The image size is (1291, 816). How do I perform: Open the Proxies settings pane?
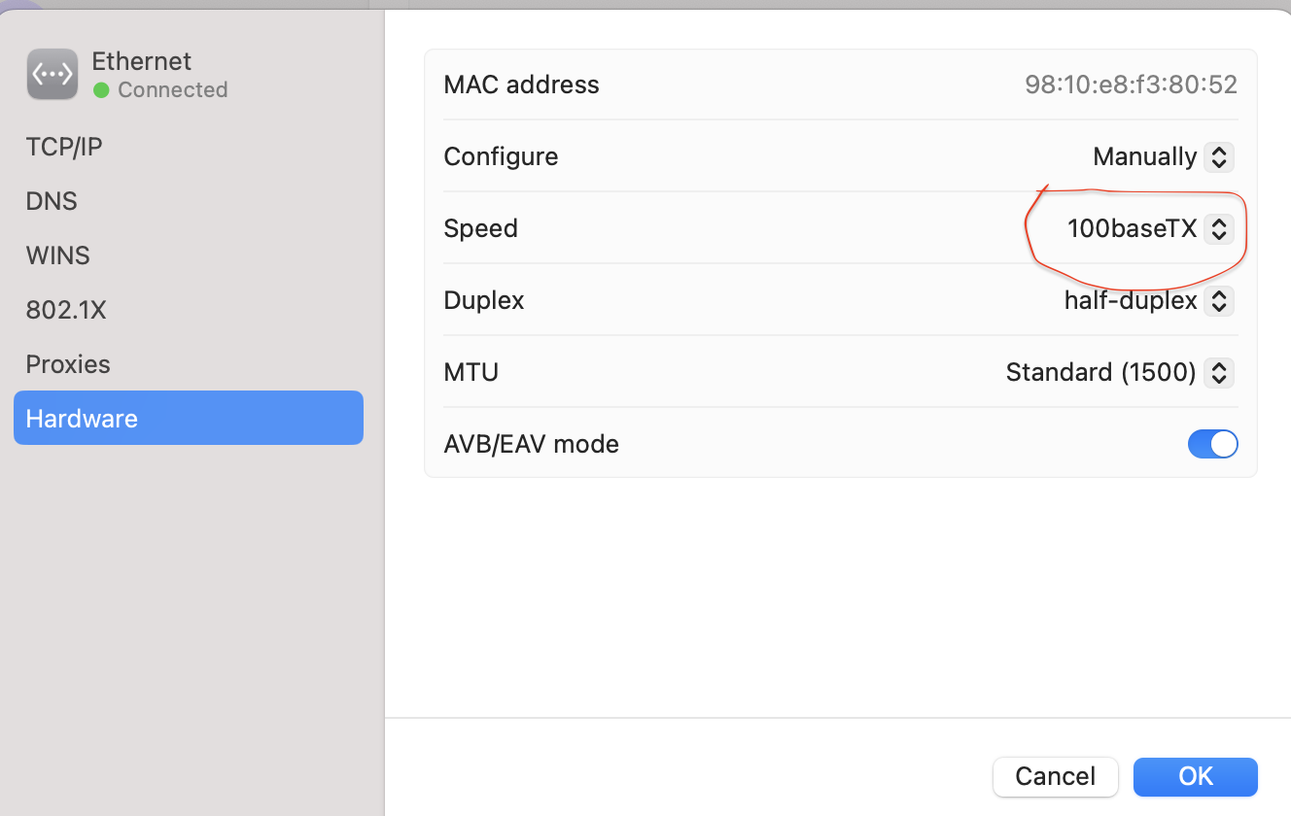click(x=68, y=364)
